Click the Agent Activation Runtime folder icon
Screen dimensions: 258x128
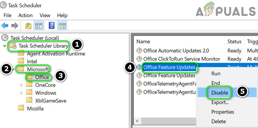tap(21, 53)
